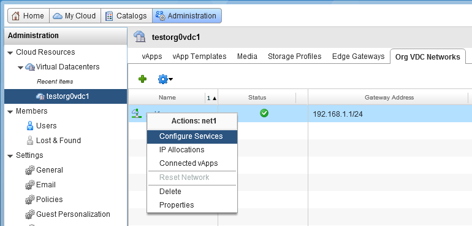Sort by the Name column header
Screen dimensions: 472x226
pyautogui.click(x=167, y=98)
